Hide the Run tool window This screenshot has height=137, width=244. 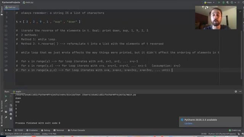pos(240,92)
